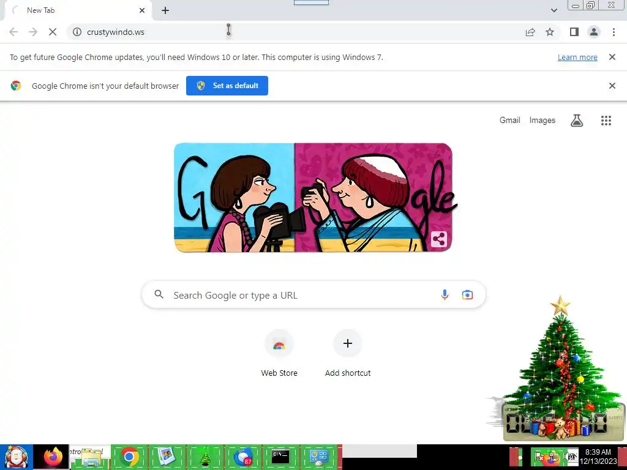The width and height of the screenshot is (627, 470).
Task: Open the profile avatar menu
Action: pyautogui.click(x=594, y=32)
